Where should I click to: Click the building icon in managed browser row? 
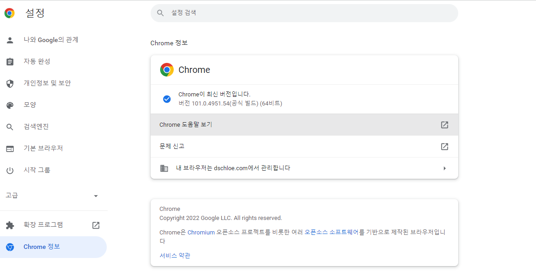pos(164,168)
